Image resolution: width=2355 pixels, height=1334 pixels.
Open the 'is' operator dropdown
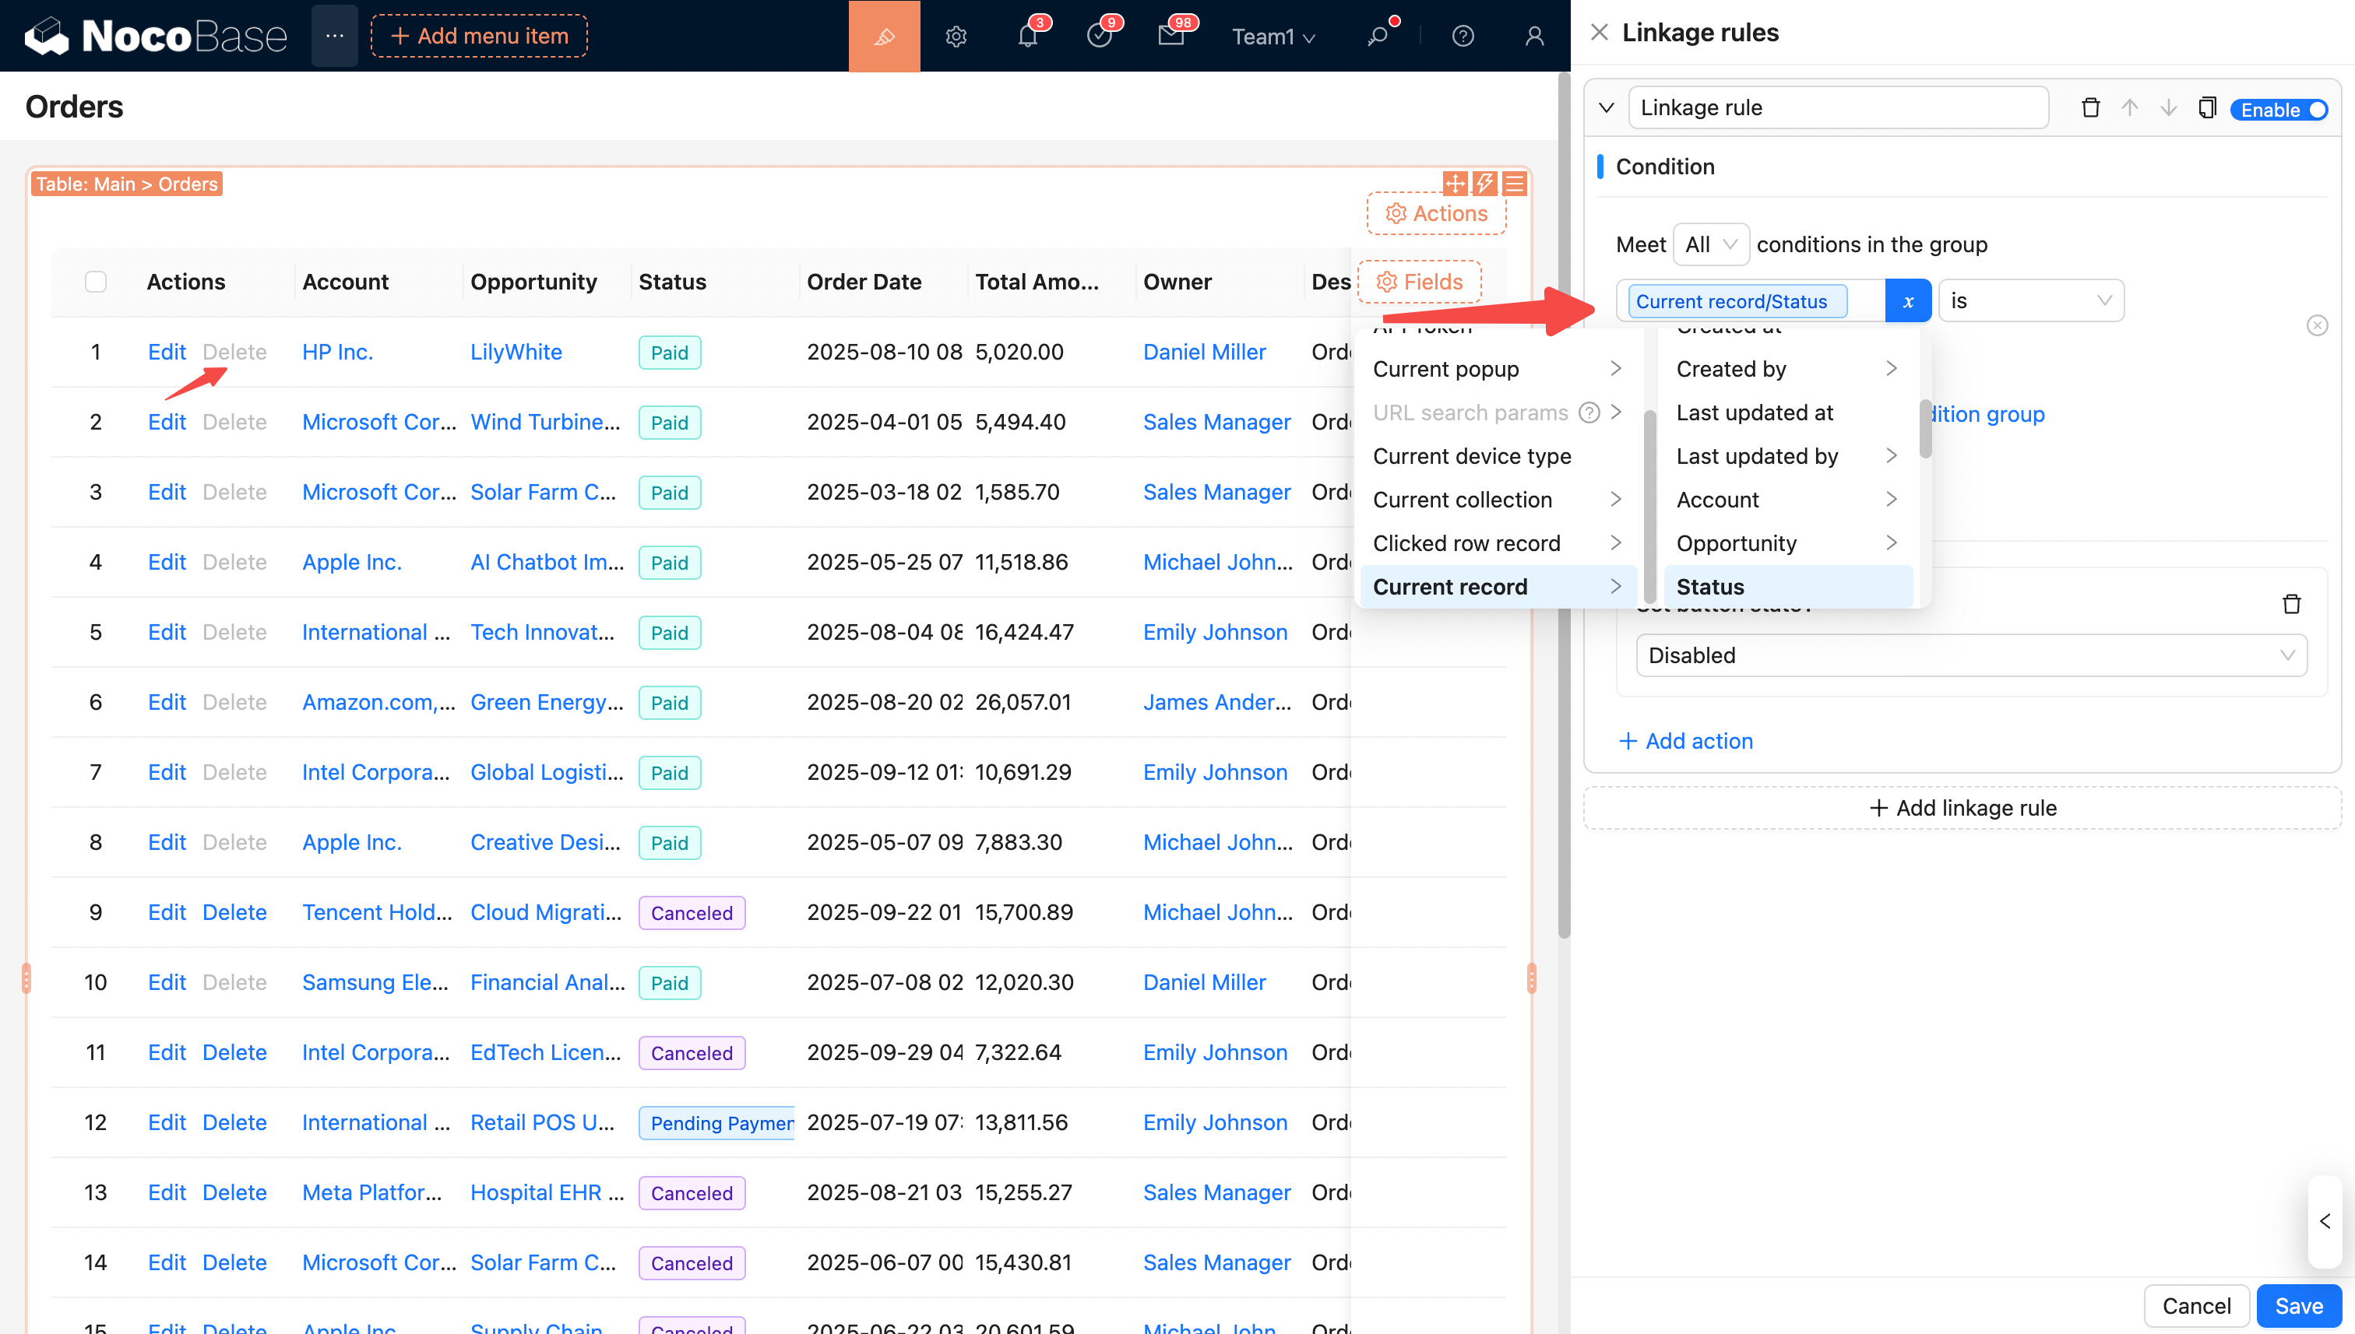tap(2030, 301)
